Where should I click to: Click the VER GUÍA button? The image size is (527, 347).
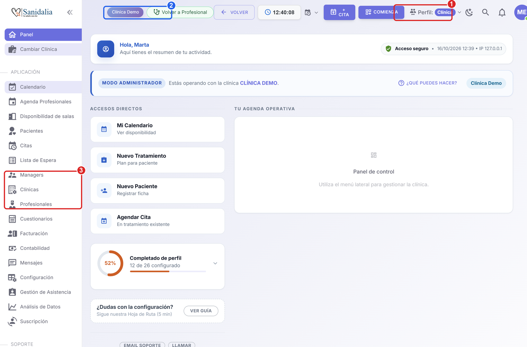(x=201, y=311)
